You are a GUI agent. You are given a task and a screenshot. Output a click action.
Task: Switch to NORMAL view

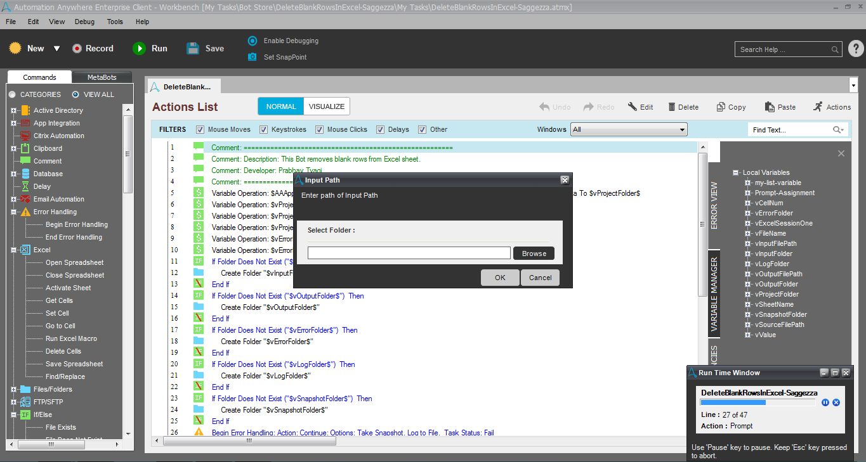click(x=281, y=106)
